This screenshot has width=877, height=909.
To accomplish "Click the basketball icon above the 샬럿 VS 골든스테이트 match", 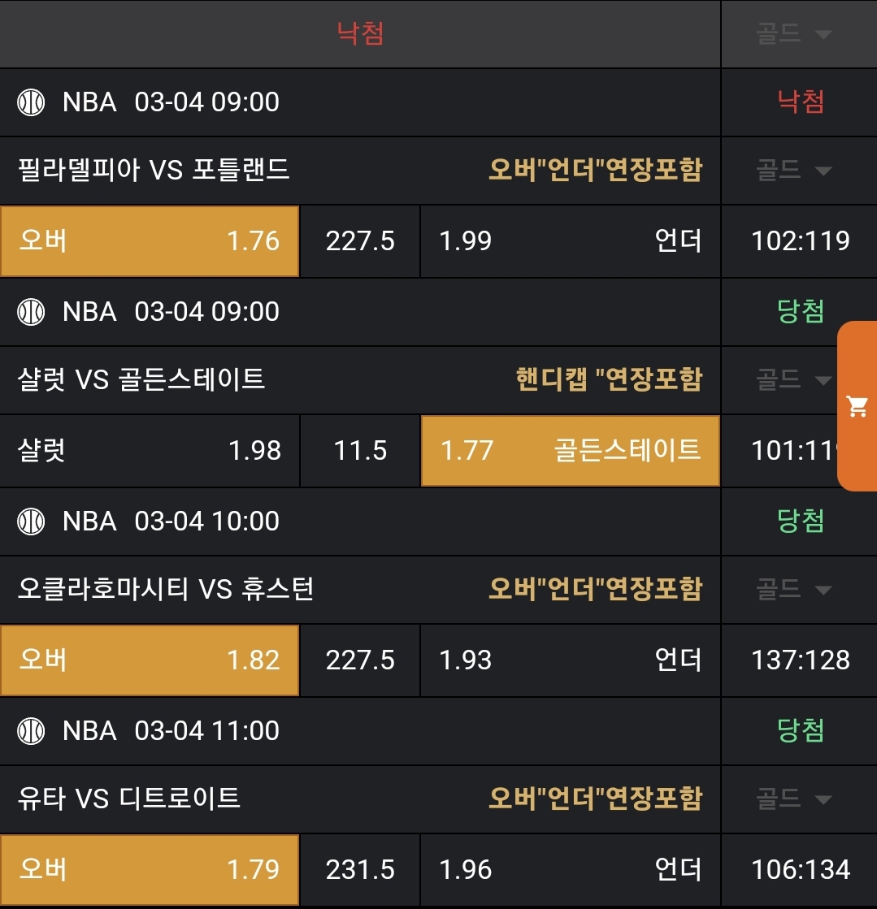I will tap(31, 312).
